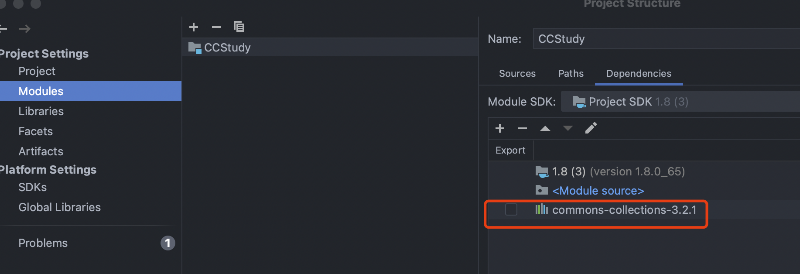Click the add module plus icon
Viewport: 800px width, 274px height.
point(194,27)
